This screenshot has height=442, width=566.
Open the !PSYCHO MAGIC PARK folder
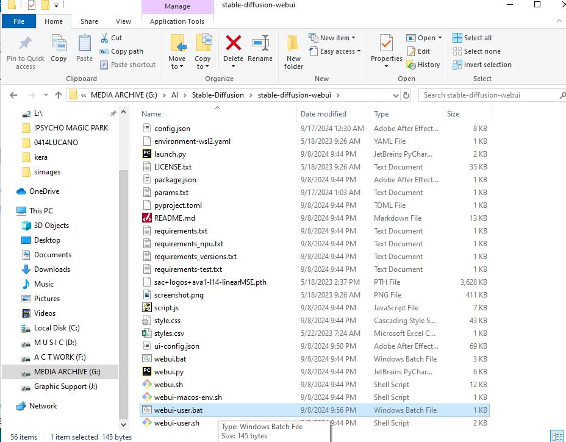coord(71,128)
